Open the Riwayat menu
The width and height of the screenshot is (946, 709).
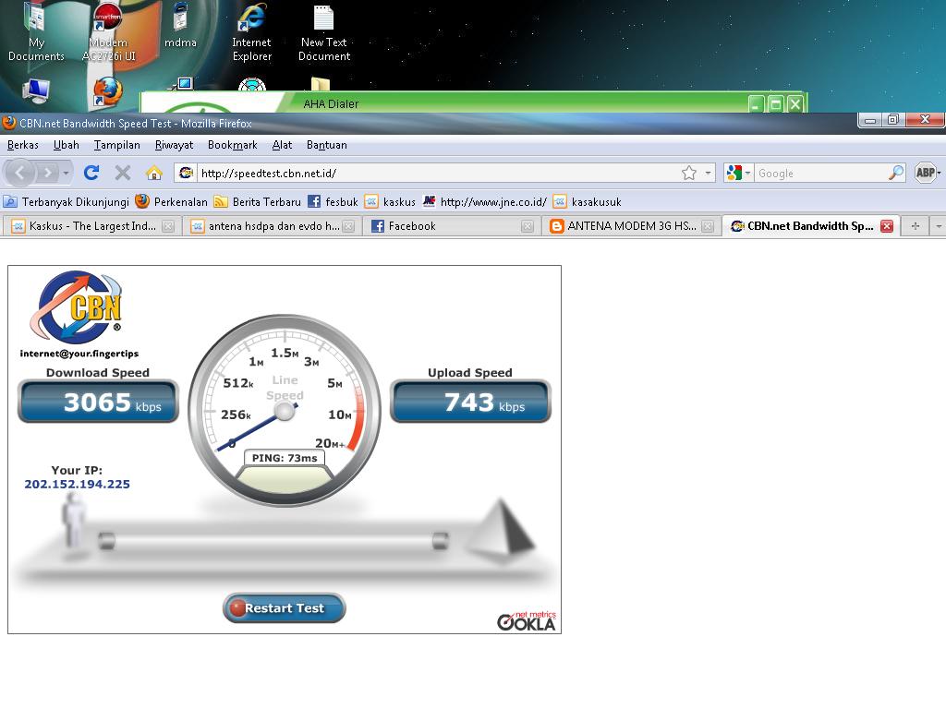[174, 145]
